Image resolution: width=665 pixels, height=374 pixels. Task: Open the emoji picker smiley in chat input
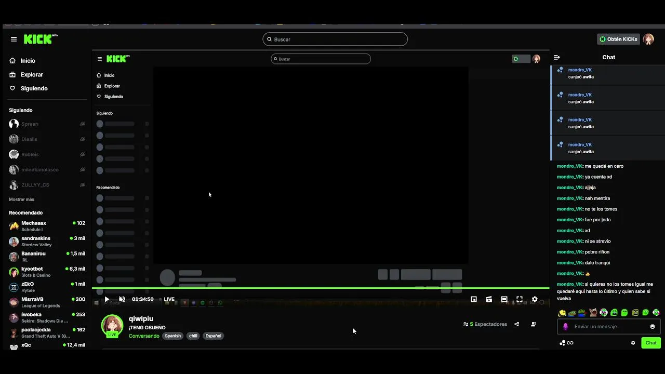pyautogui.click(x=653, y=327)
